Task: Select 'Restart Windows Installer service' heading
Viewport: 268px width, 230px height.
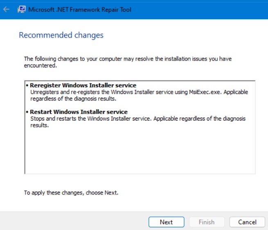Action: [79, 112]
